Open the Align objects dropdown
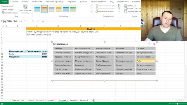Viewport: 187px width, 105px height. (x=120, y=6)
